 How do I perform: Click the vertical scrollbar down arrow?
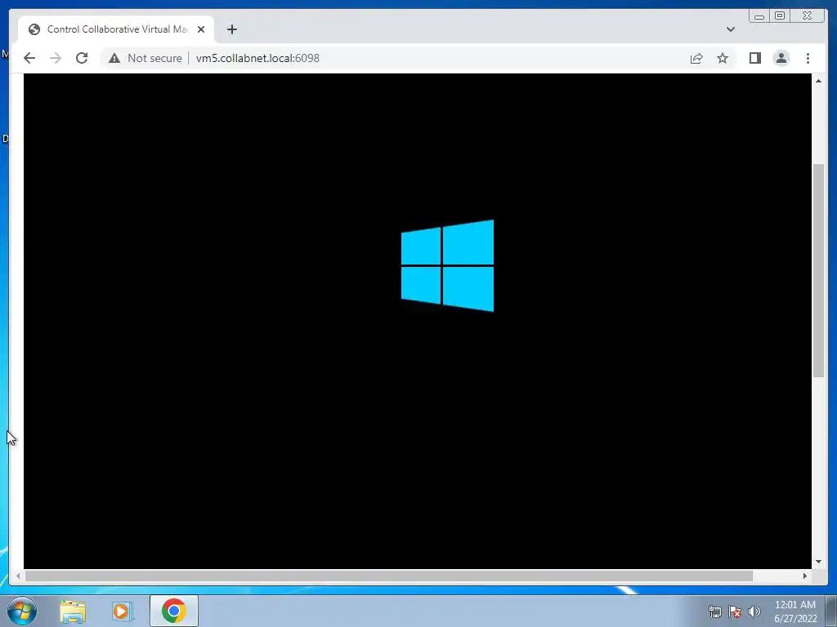[x=818, y=562]
